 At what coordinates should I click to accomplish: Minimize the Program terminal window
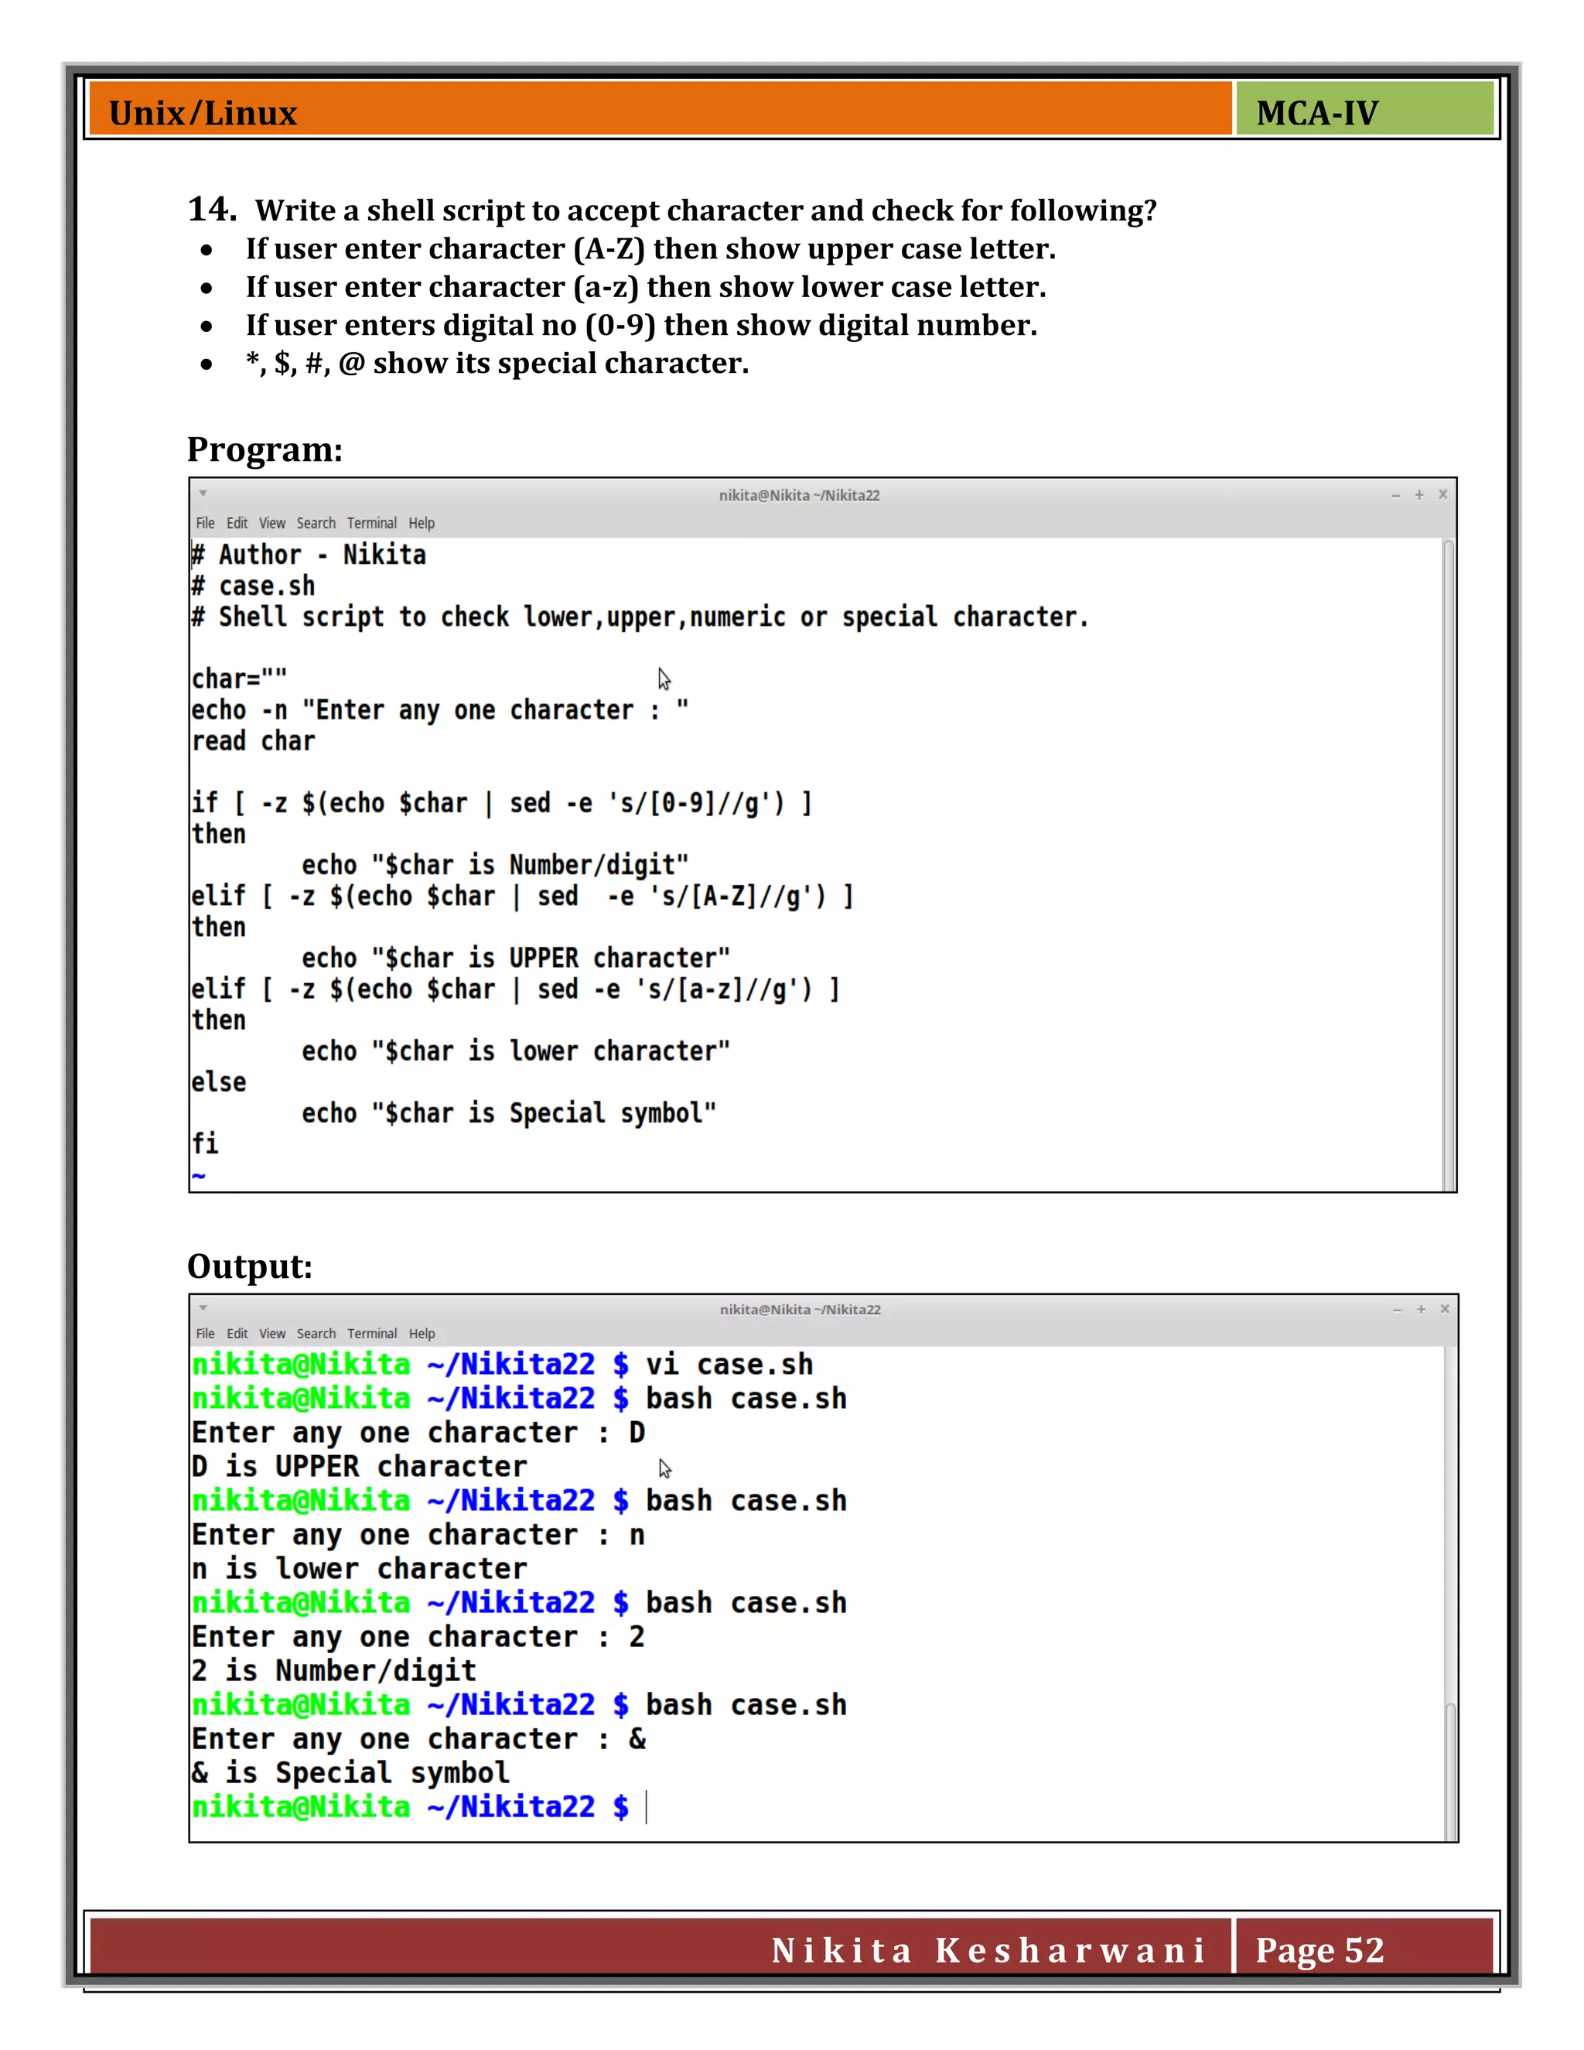coord(1395,494)
